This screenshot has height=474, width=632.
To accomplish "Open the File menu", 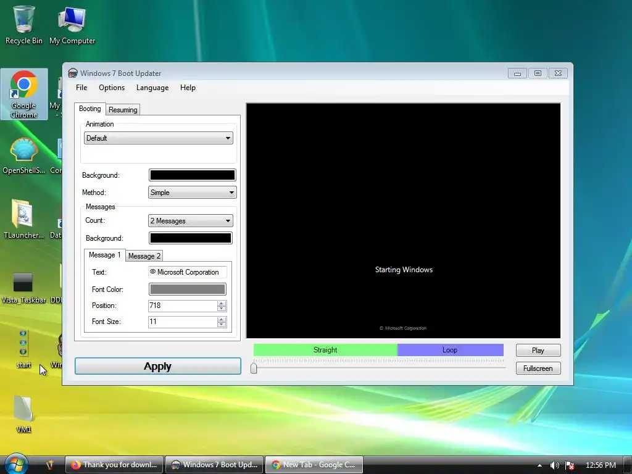I will coord(81,88).
